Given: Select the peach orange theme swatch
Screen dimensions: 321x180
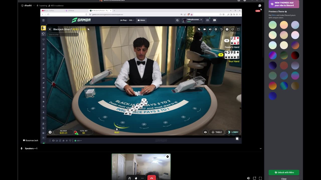Looking at the screenshot, I should [284, 25].
